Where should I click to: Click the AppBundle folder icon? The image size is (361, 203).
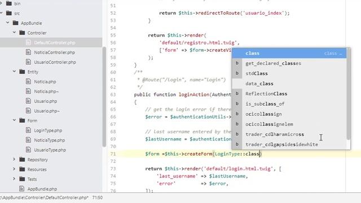(x=15, y=23)
